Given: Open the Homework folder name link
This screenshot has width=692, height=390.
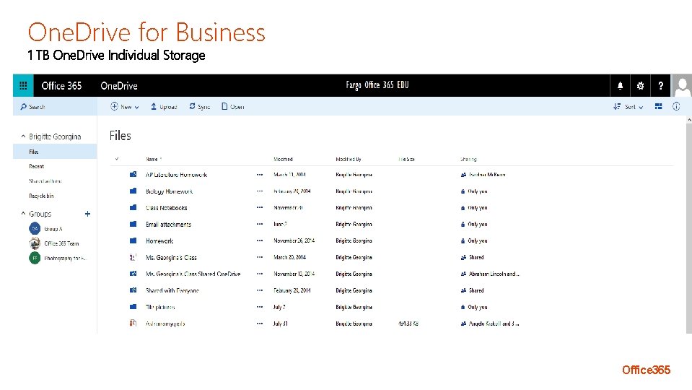Looking at the screenshot, I should (x=159, y=240).
